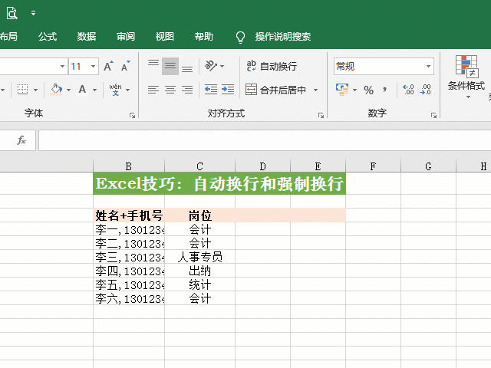The width and height of the screenshot is (491, 368).
Task: Open the 对齐方式 group dialog launcher
Action: 321,116
